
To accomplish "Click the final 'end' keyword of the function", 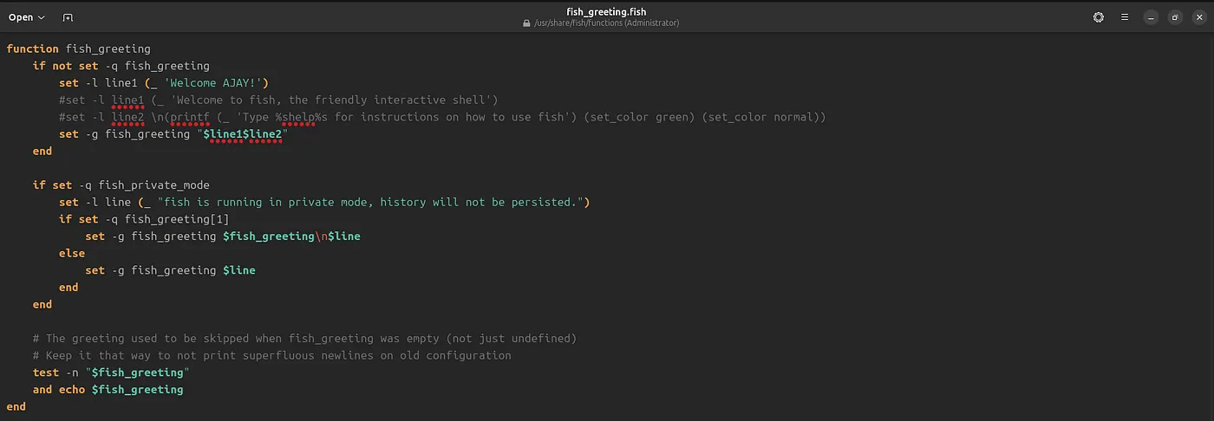I will coord(16,406).
